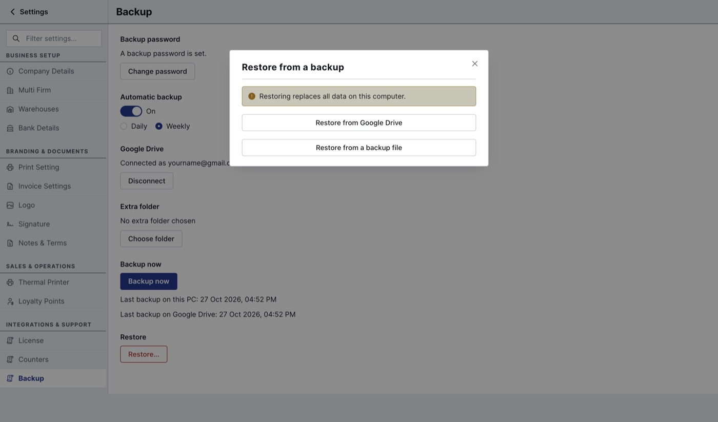
Task: Turn off the Automatic backup switch
Action: click(x=131, y=111)
